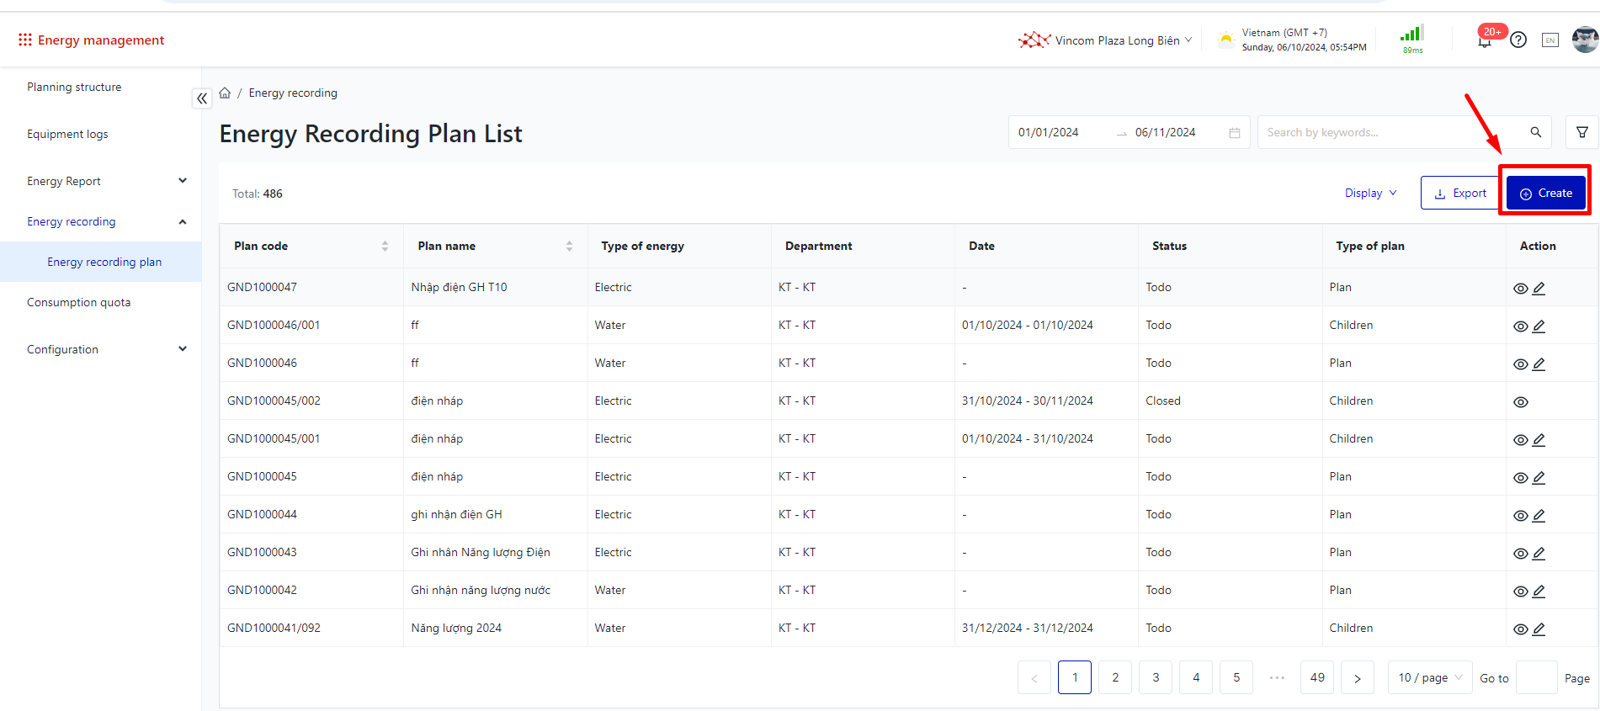Viewport: 1600px width, 711px height.
Task: Collapse the sidebar with double-chevron icon
Action: pos(202,98)
